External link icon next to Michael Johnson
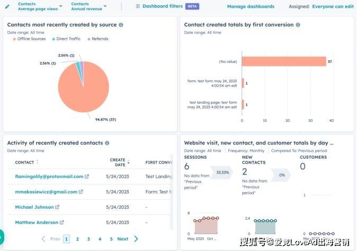Image resolution: width=357 pixels, height=251 pixels. coord(57,207)
